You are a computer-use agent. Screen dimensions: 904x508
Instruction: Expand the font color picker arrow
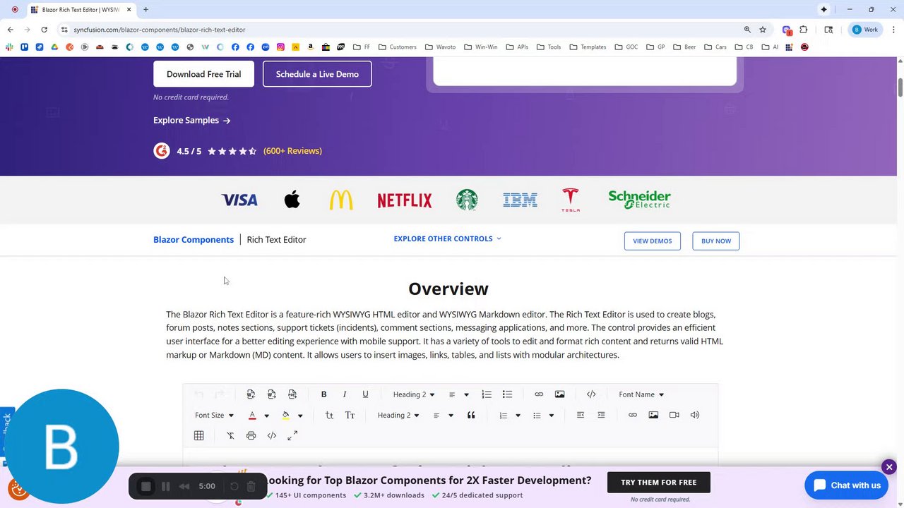pos(266,416)
